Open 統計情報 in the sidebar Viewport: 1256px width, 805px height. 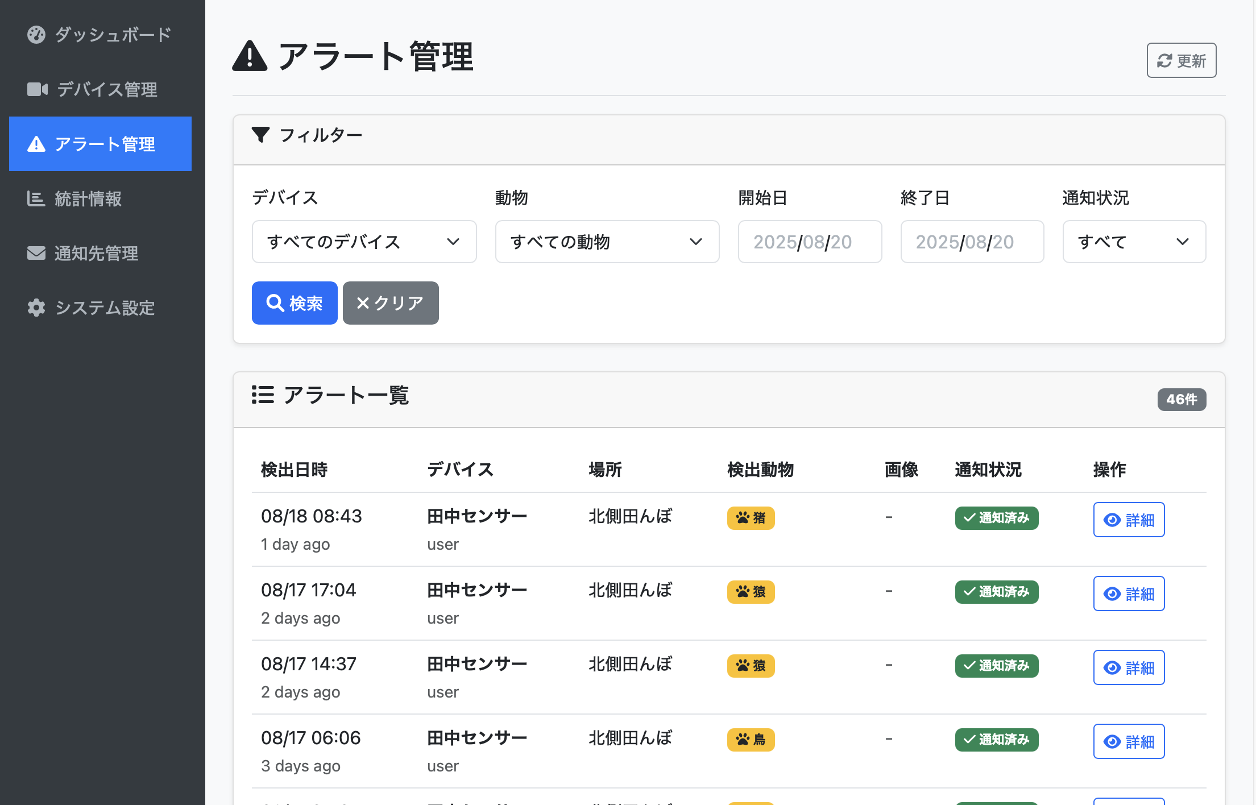click(x=100, y=198)
